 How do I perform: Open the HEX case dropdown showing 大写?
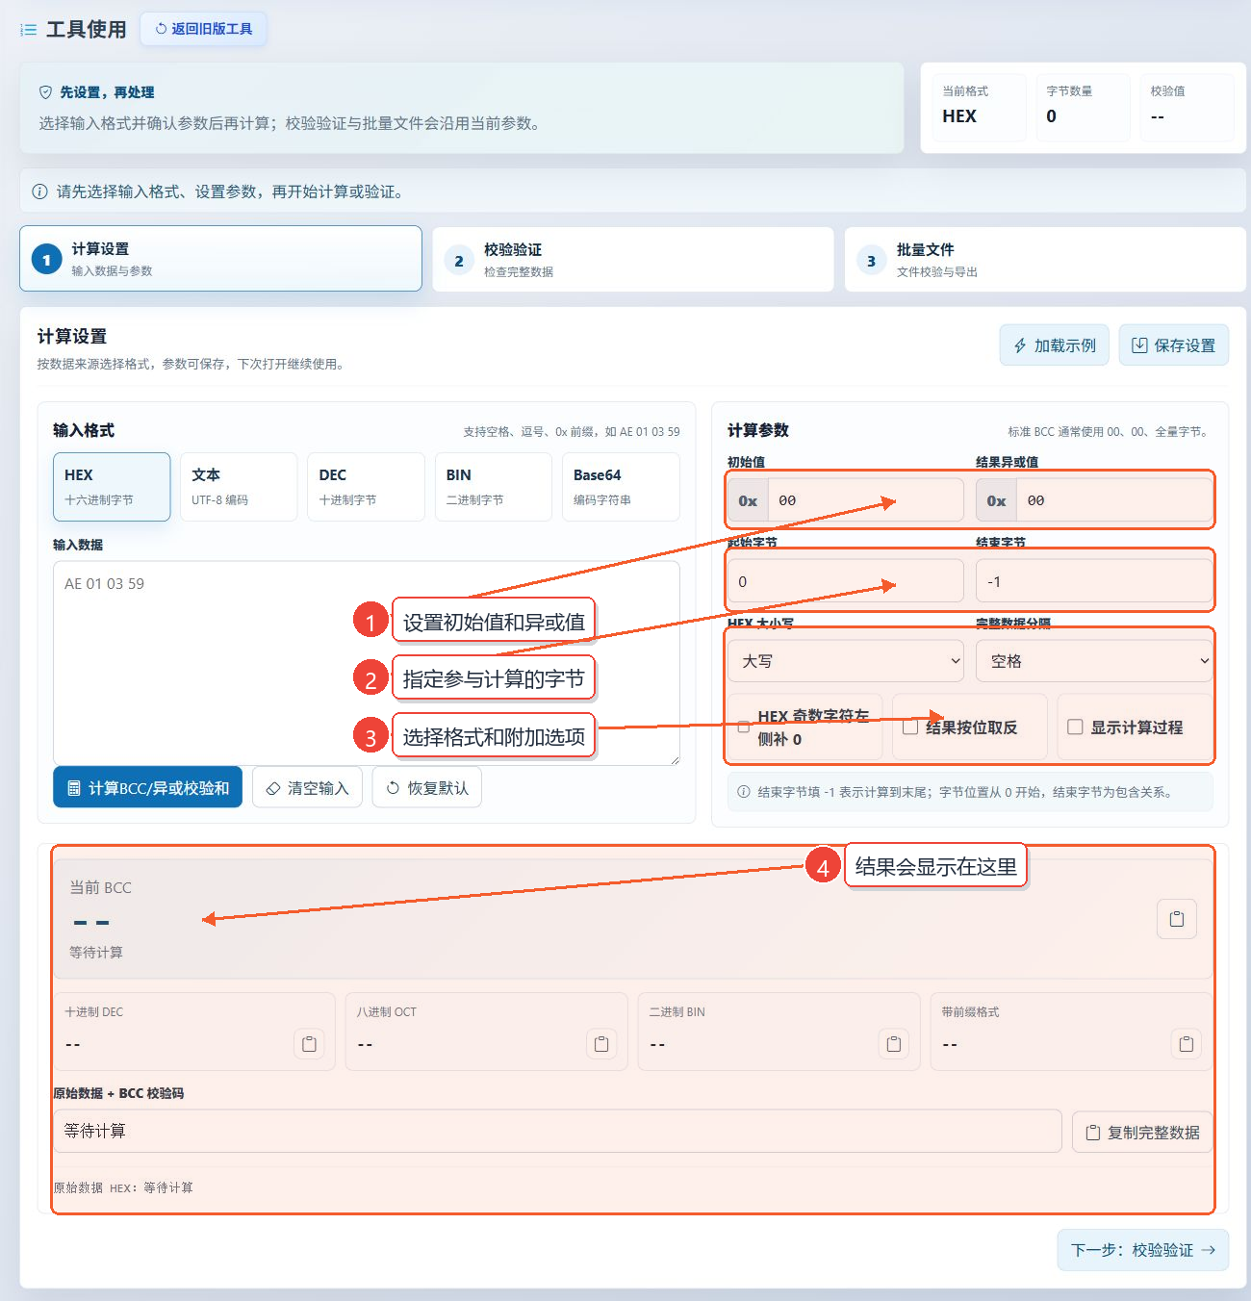(846, 661)
